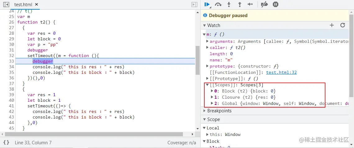Viewport: 354px width, 148px height.
Task: Add a watch expression
Action: 332,25
